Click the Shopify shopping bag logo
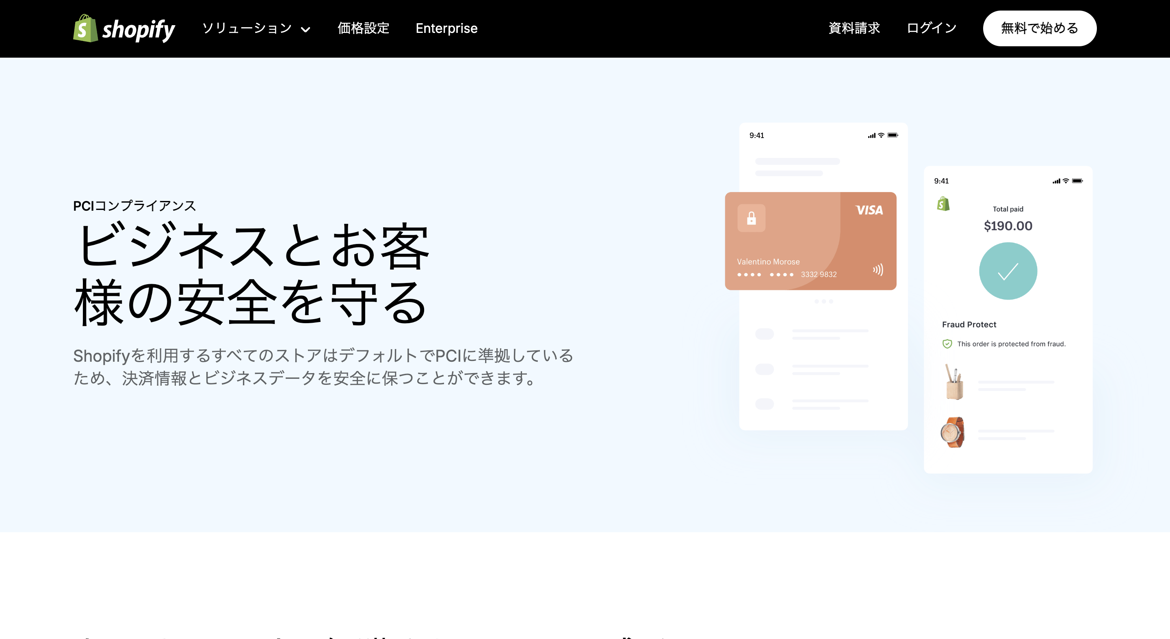 point(85,28)
